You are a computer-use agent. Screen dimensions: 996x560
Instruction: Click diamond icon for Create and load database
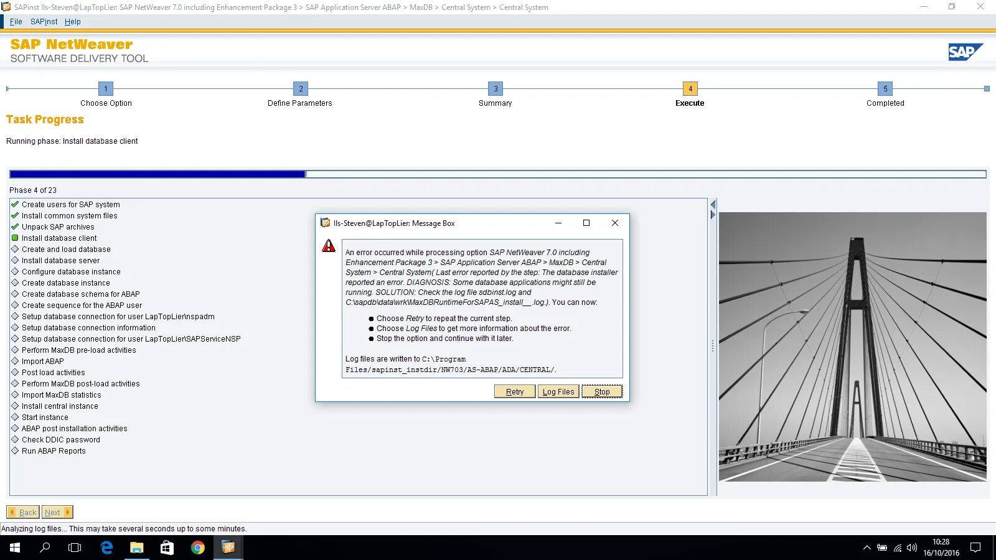point(15,249)
